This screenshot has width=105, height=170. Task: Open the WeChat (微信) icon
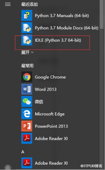[27, 101]
